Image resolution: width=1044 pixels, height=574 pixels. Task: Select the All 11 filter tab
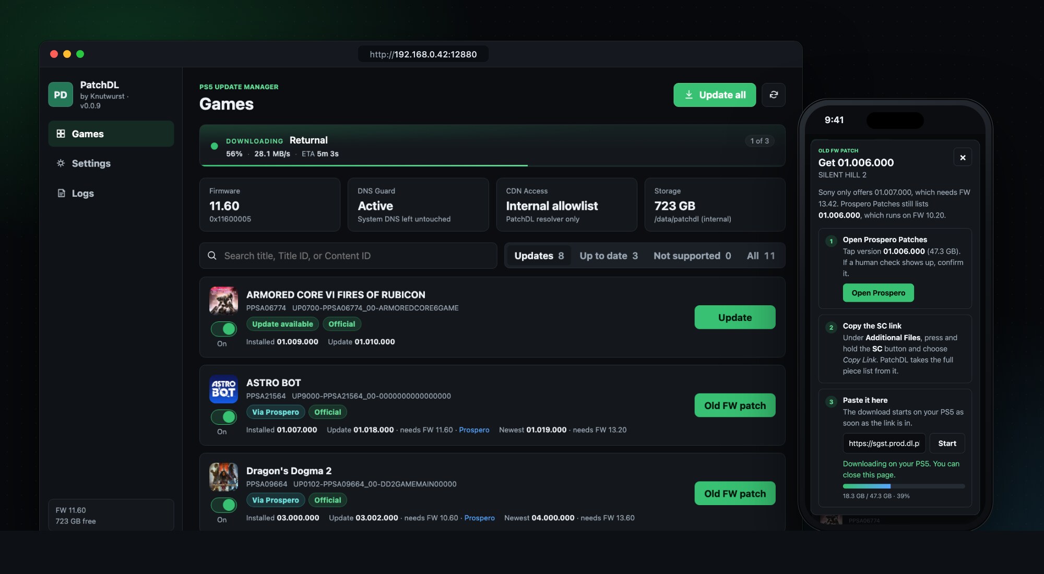pyautogui.click(x=761, y=256)
